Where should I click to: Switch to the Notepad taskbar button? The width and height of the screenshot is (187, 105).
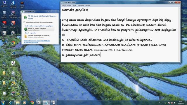pos(46,103)
